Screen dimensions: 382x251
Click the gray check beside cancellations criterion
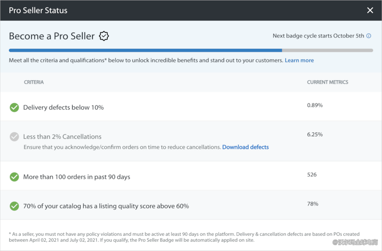click(14, 137)
